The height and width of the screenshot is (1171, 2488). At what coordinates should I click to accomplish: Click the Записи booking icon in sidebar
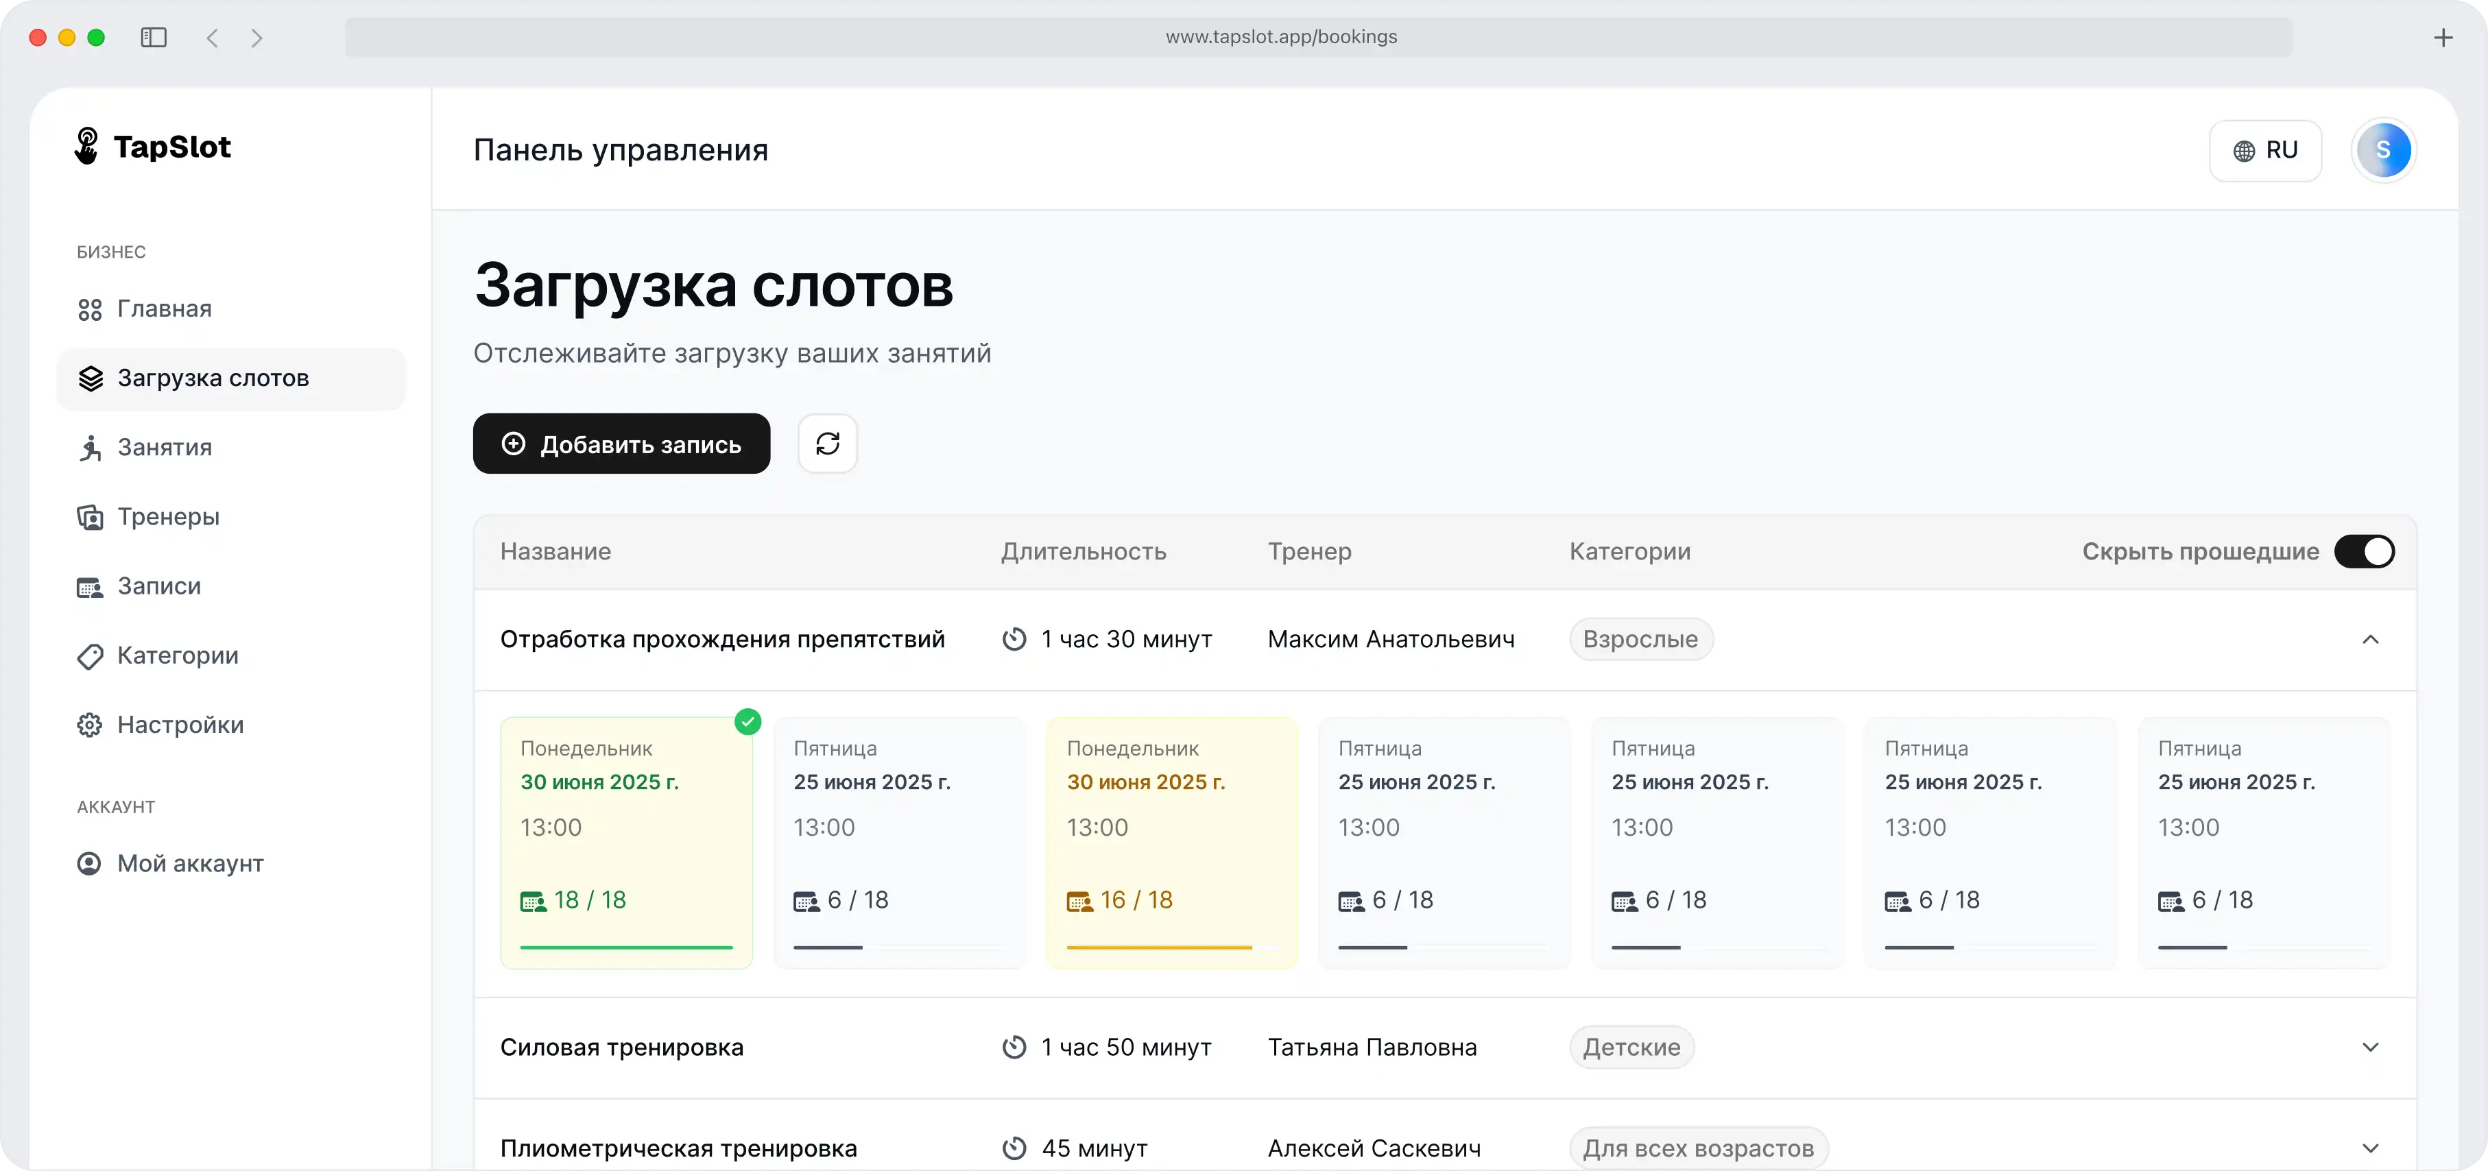click(x=90, y=587)
